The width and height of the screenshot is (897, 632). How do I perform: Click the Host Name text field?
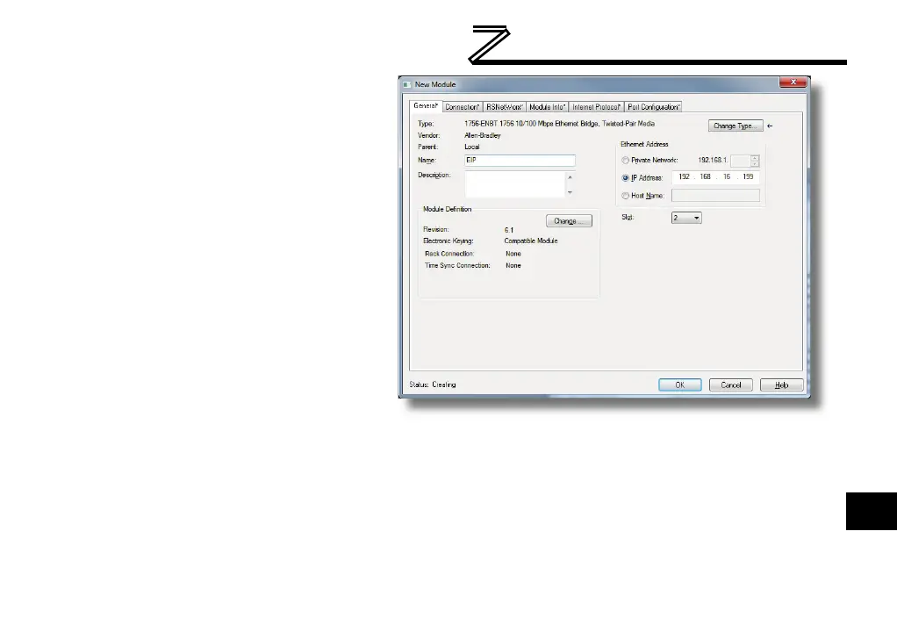point(715,196)
